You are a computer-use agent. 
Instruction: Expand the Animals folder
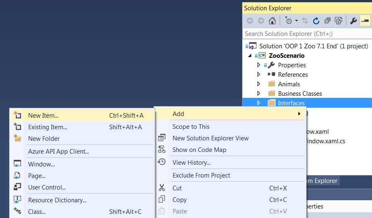(259, 84)
